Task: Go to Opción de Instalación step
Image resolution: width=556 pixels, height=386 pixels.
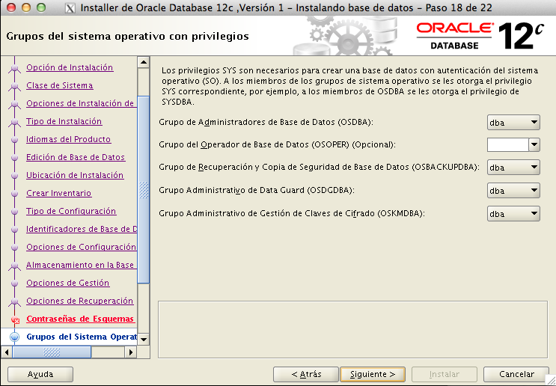Action: pyautogui.click(x=70, y=67)
